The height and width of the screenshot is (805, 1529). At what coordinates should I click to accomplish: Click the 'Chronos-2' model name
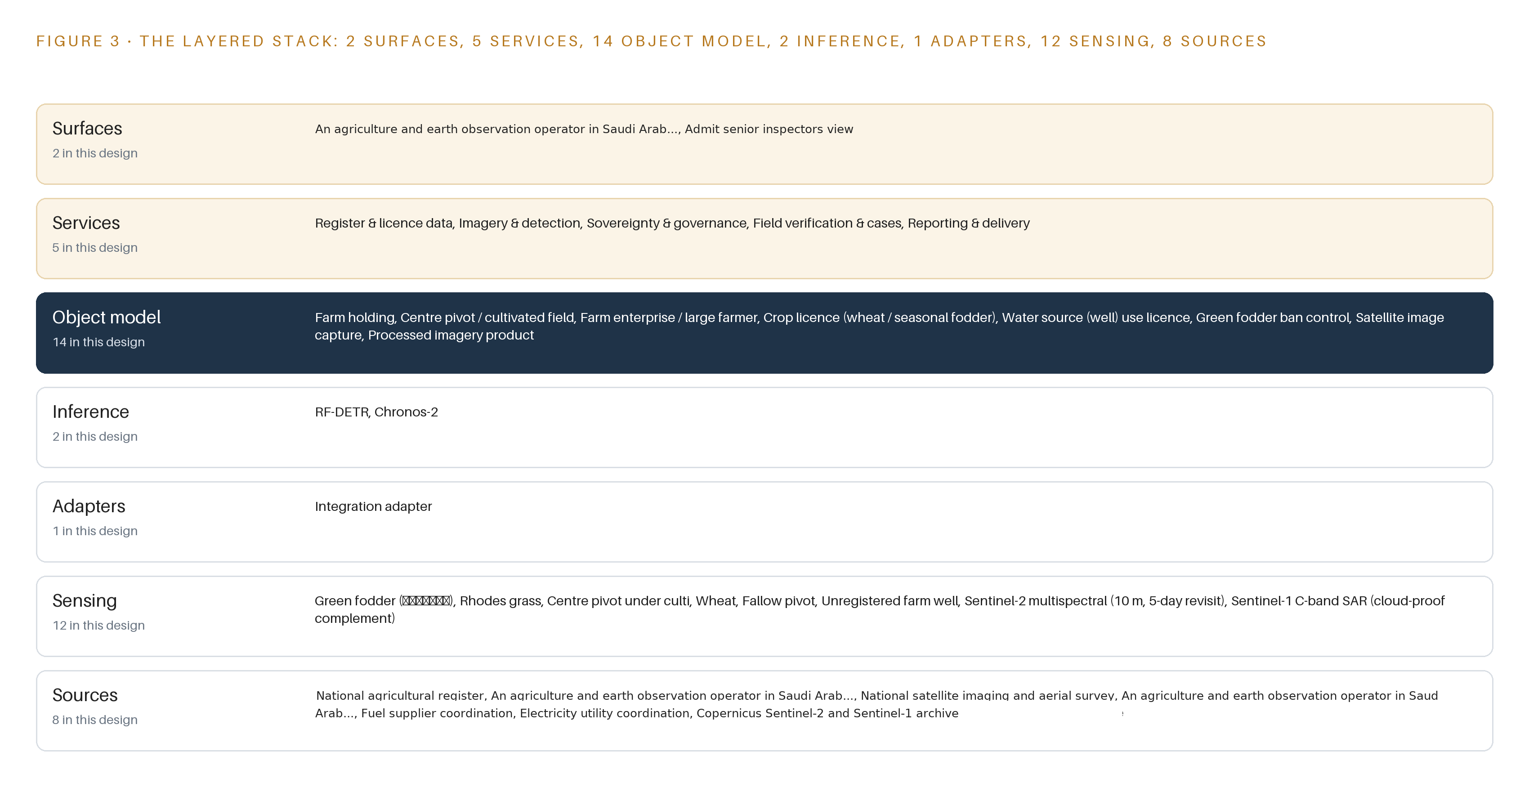[406, 412]
